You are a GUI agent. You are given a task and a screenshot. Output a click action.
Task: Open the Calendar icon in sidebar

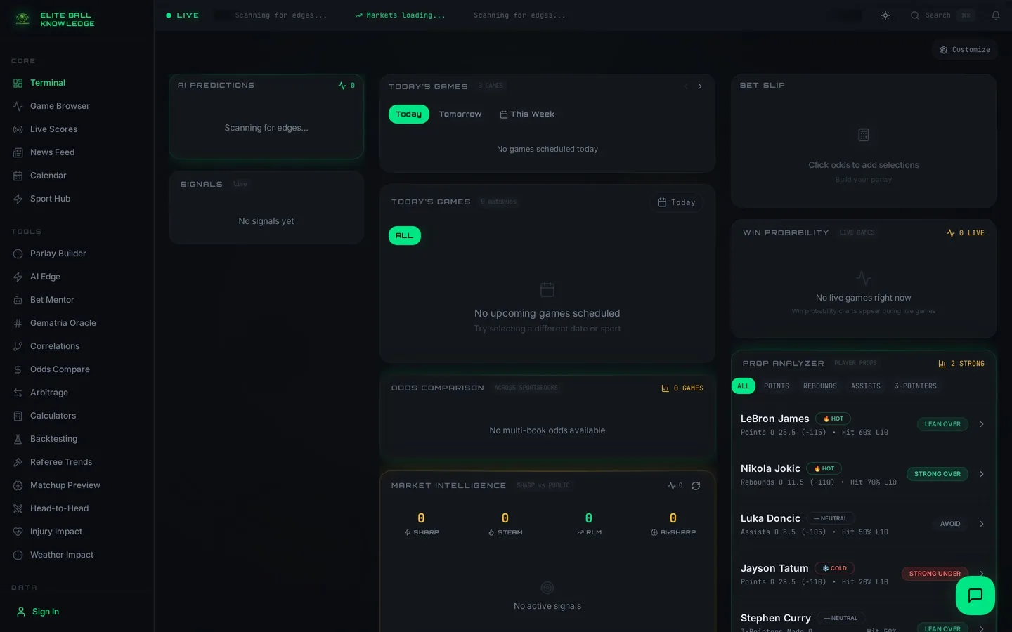point(18,176)
